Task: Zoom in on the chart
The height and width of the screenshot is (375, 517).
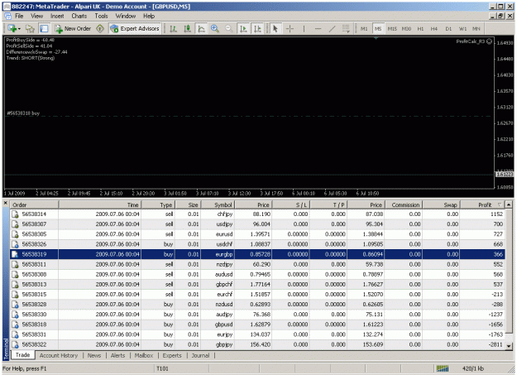Action: tap(215, 29)
